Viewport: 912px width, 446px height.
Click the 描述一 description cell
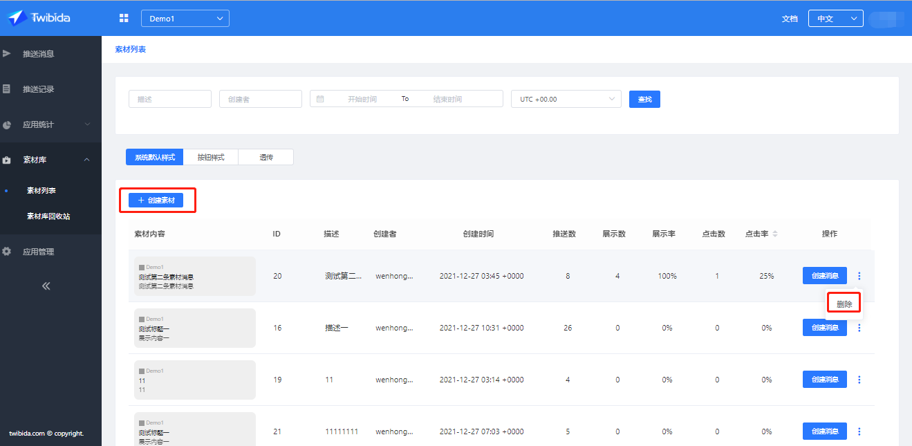337,328
